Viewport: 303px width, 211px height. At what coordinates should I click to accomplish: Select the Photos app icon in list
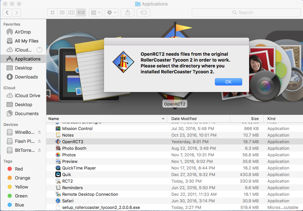58,155
